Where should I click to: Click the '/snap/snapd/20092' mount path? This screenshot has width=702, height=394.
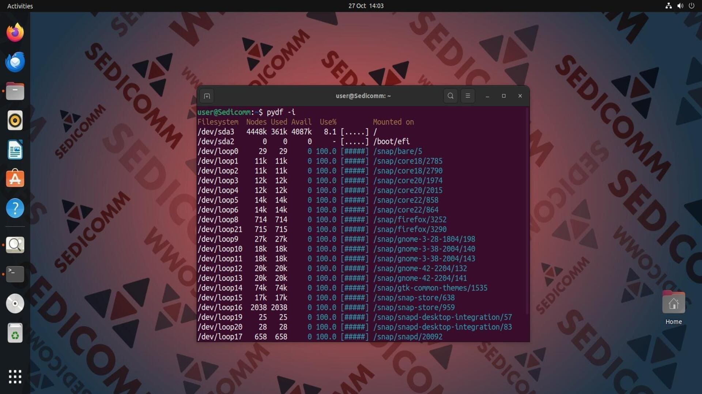click(x=408, y=337)
